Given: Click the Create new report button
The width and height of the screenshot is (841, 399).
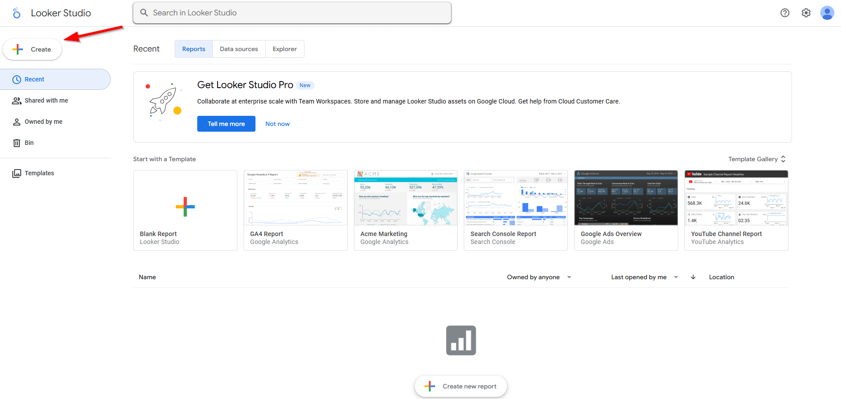Looking at the screenshot, I should coord(461,386).
